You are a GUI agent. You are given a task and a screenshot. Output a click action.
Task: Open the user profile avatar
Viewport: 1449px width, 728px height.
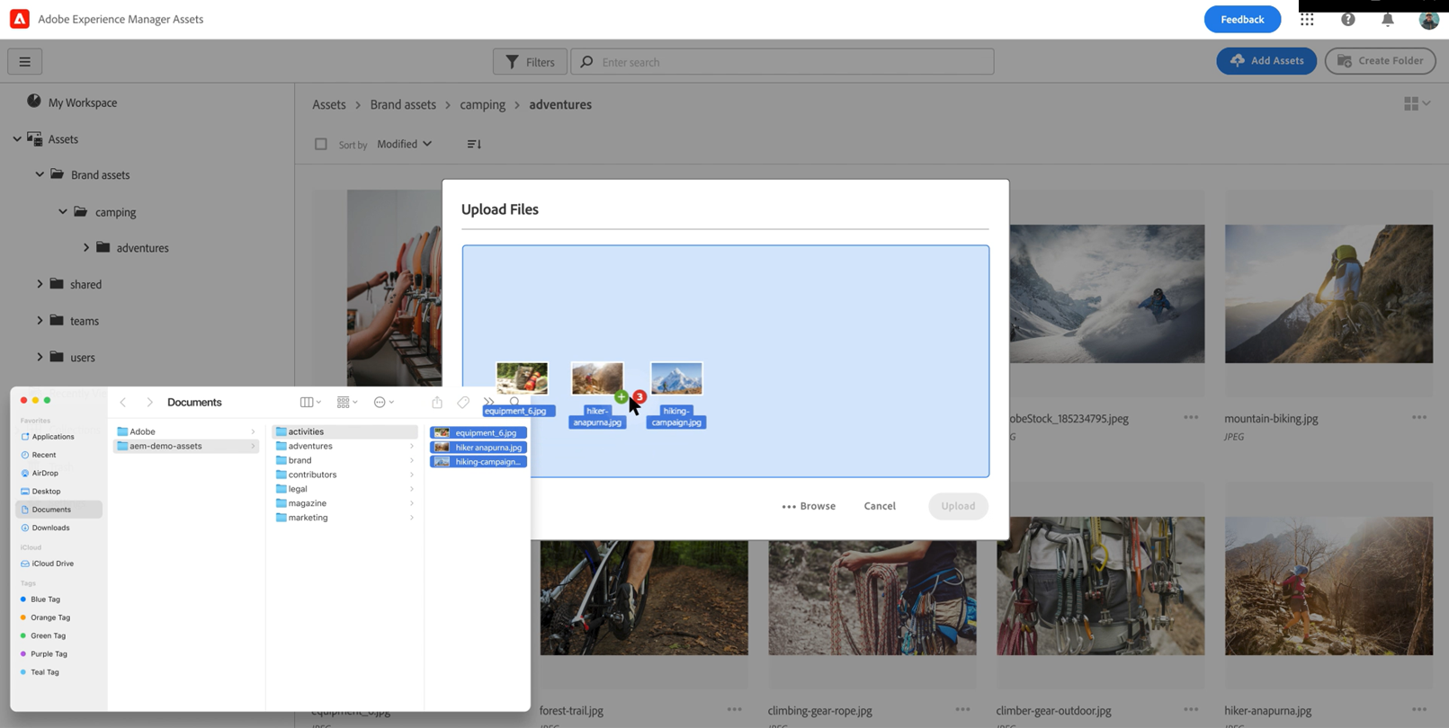1428,19
